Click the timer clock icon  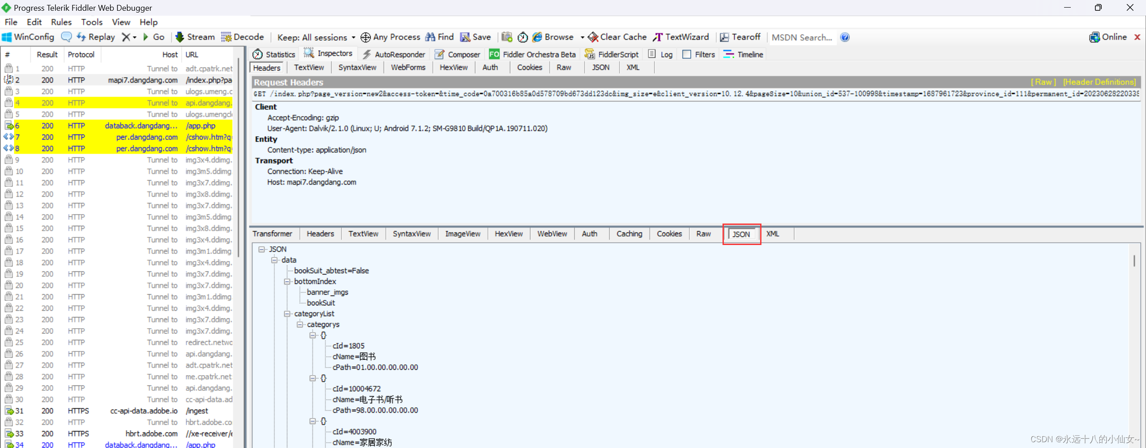click(522, 37)
